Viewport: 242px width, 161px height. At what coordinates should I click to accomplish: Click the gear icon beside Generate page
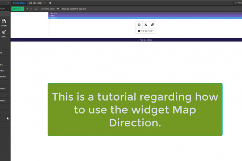click(58, 8)
